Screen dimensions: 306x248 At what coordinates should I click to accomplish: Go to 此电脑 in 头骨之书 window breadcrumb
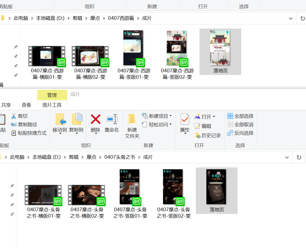click(17, 157)
